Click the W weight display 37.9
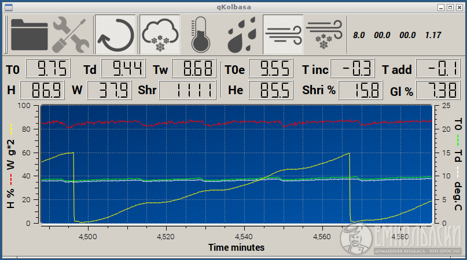The height and width of the screenshot is (260, 467). (109, 90)
